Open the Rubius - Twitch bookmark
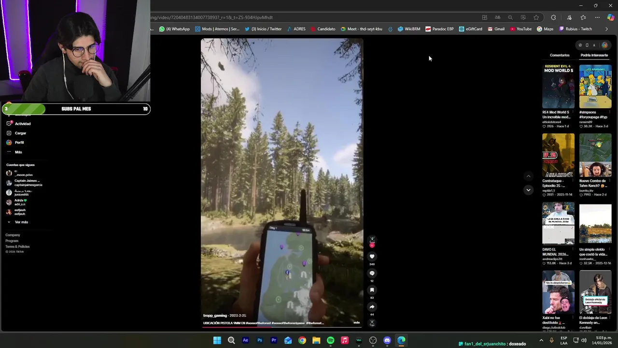The image size is (618, 348). pyautogui.click(x=575, y=29)
